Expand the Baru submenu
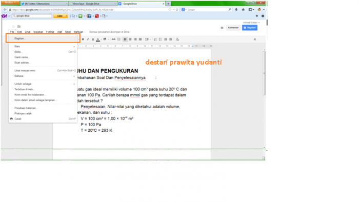The height and width of the screenshot is (202, 359). click(43, 47)
